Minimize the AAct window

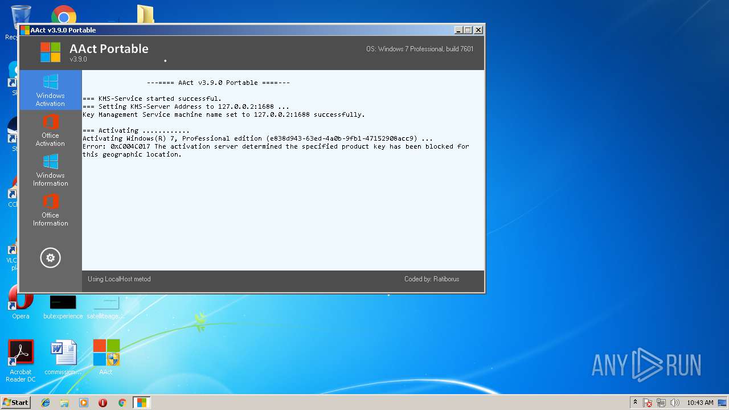(x=458, y=30)
